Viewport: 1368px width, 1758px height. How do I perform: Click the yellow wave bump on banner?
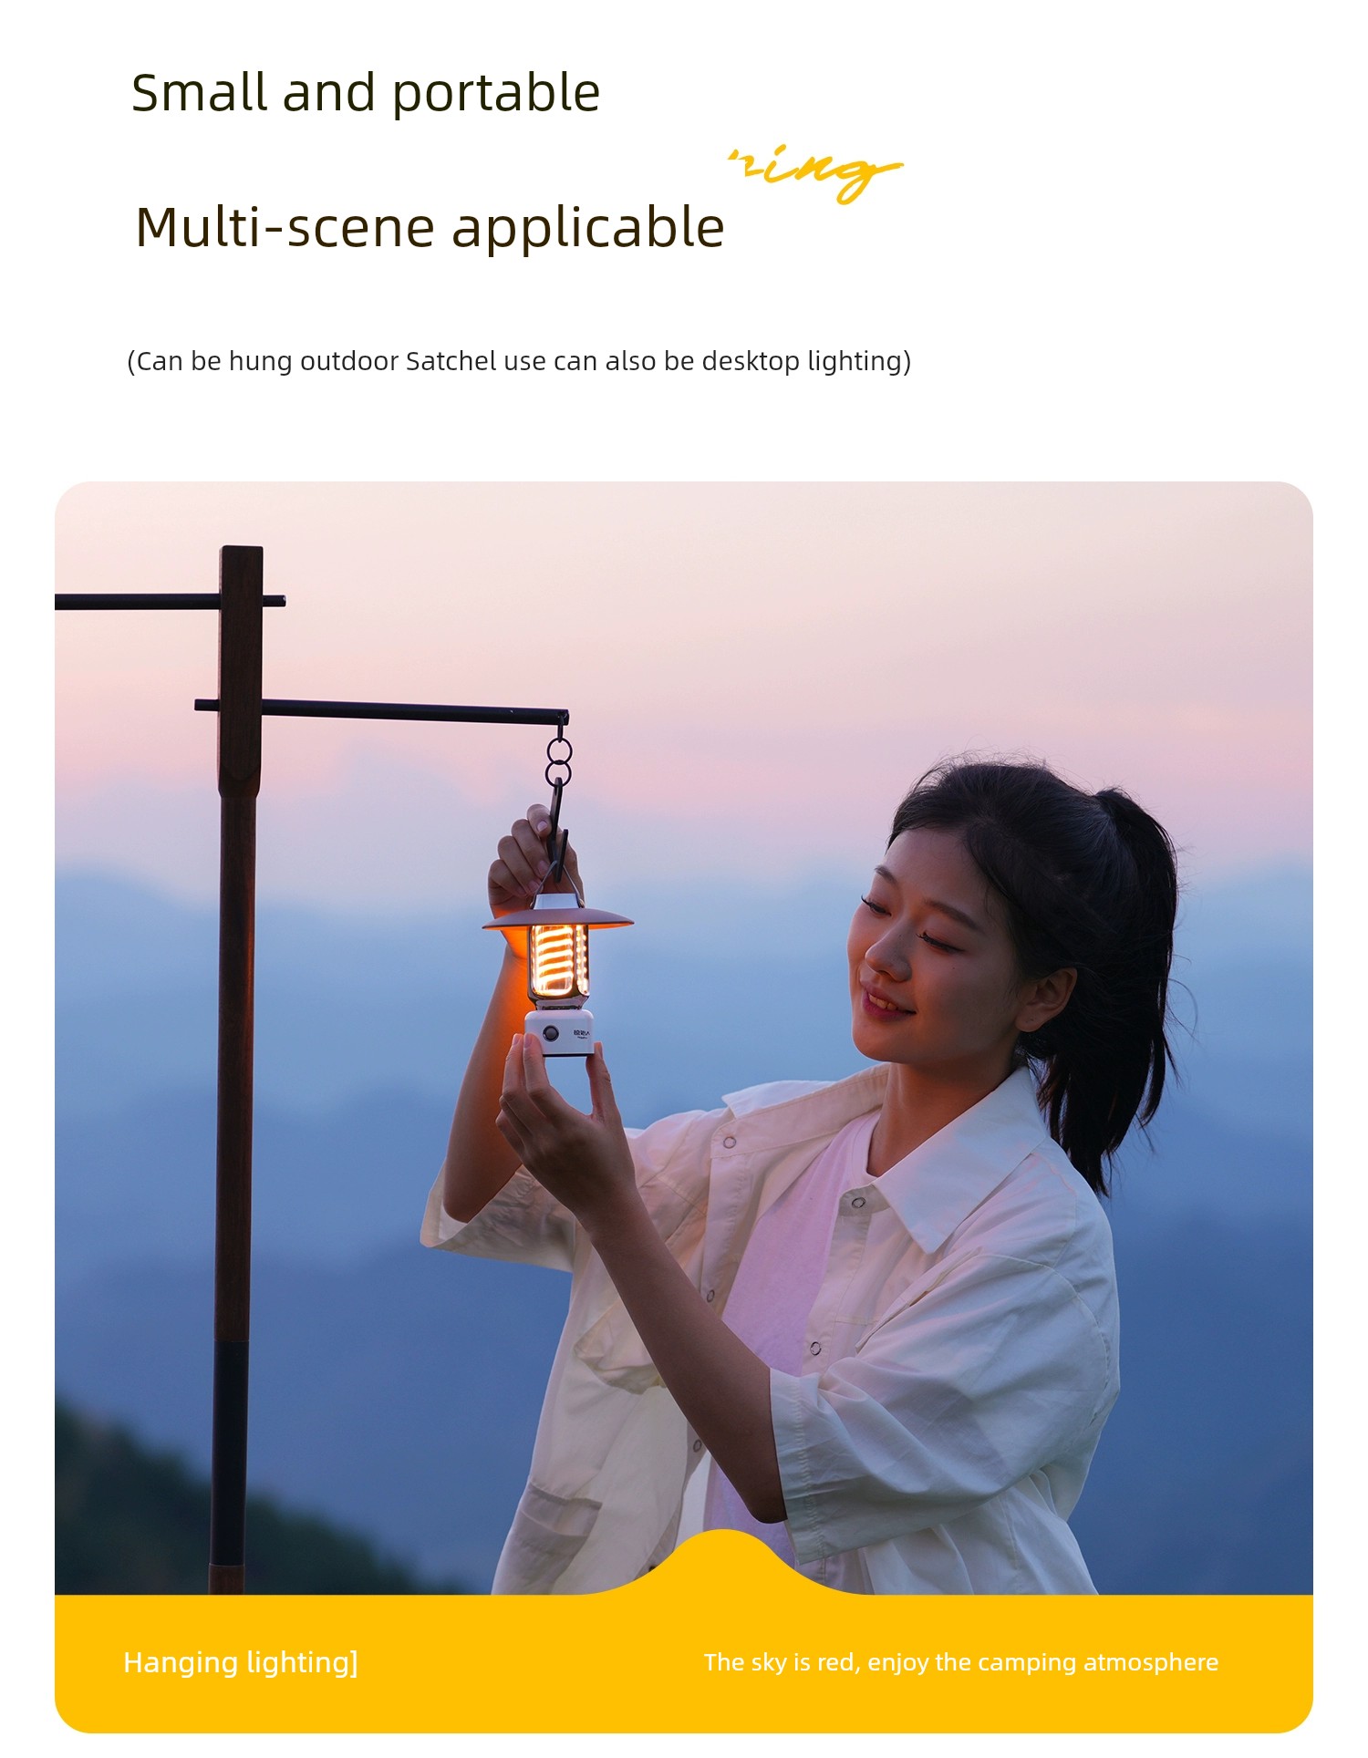click(723, 1564)
